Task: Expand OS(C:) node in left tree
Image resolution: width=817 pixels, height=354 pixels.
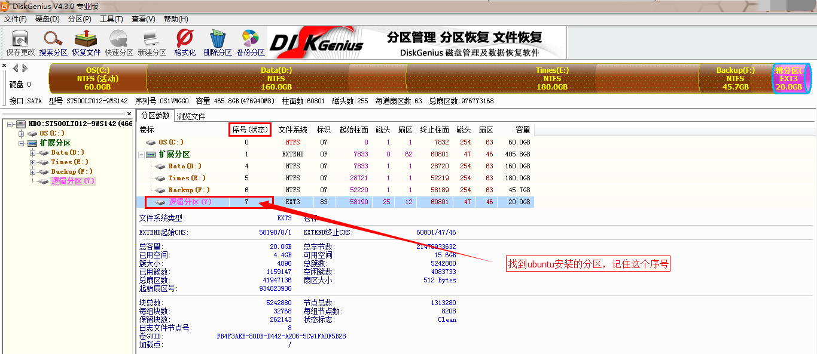Action: tap(21, 133)
